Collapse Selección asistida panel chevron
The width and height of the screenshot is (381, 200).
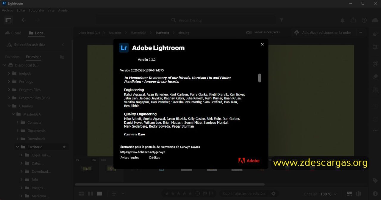63,45
